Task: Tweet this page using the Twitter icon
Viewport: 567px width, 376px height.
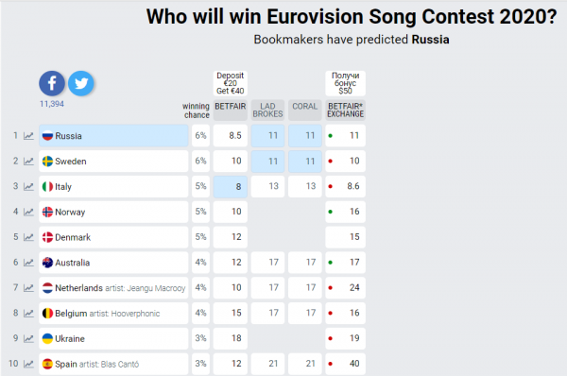Action: [81, 83]
